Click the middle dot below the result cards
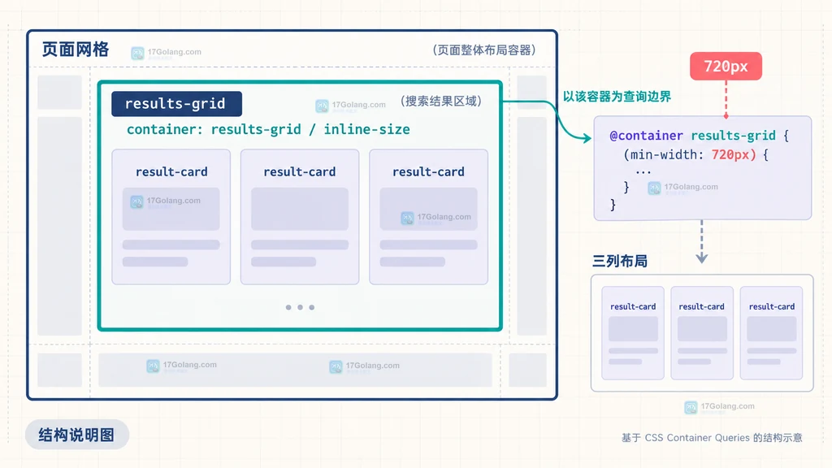Viewport: 832px width, 468px height. [x=301, y=307]
